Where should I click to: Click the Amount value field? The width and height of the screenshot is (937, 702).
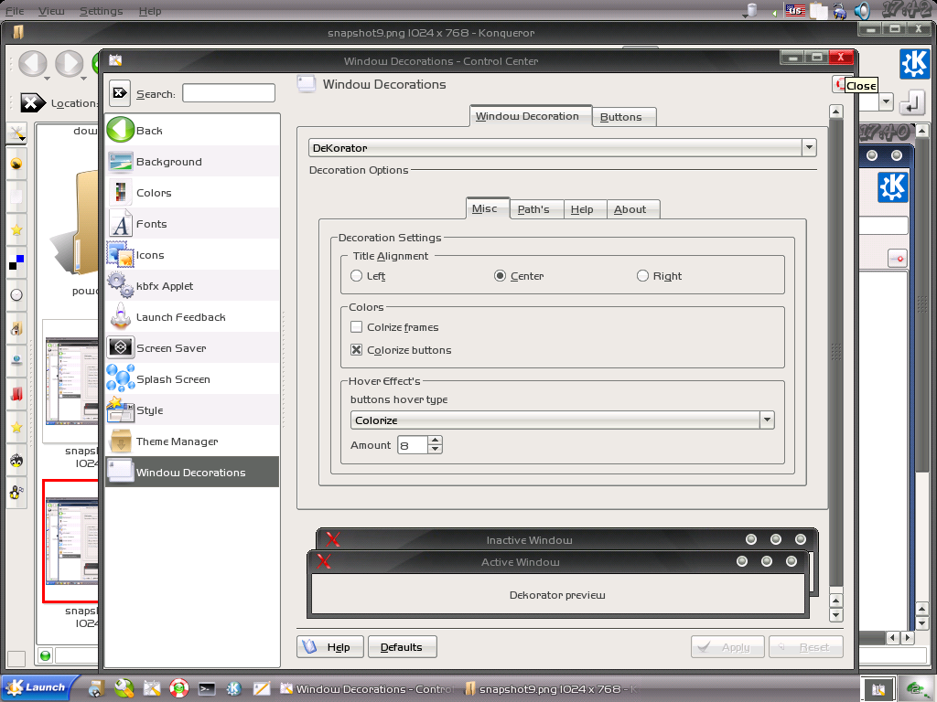point(413,445)
